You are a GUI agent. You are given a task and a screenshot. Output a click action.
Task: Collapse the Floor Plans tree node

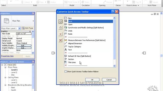click(5, 67)
